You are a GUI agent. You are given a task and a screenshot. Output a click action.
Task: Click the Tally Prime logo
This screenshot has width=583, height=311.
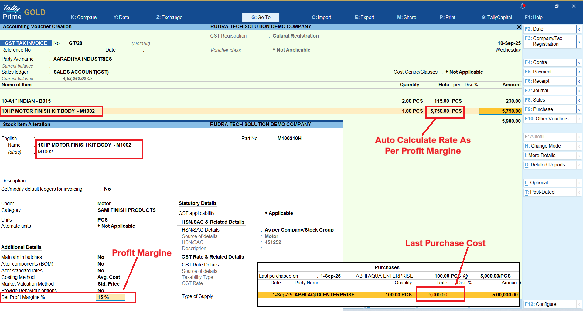(12, 12)
